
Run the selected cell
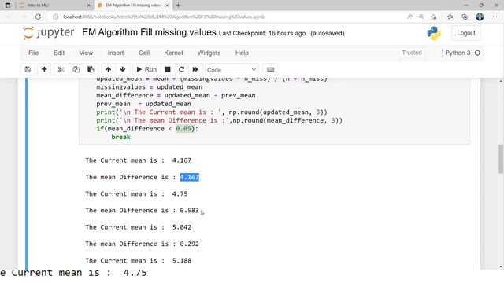[146, 69]
